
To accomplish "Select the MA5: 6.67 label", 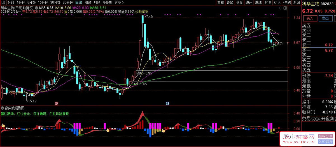I will pyautogui.click(x=46, y=8).
